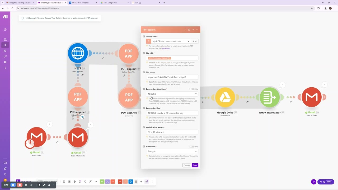Open the sidebar More three-dots icon

5,68
